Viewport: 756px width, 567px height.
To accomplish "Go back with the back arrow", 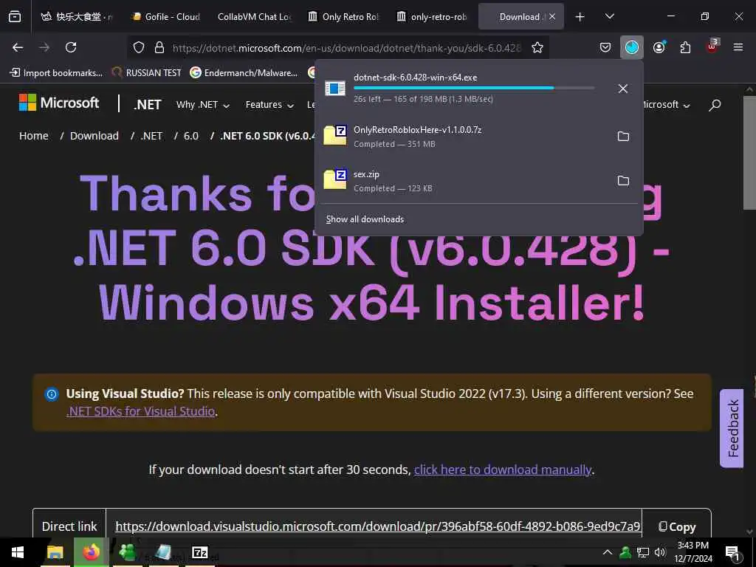I will click(18, 47).
